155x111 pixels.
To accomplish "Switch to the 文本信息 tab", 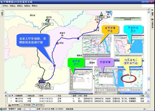I will click(x=26, y=105).
